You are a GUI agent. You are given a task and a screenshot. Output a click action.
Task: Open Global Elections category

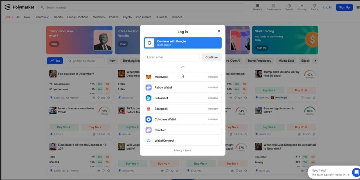click(x=78, y=17)
